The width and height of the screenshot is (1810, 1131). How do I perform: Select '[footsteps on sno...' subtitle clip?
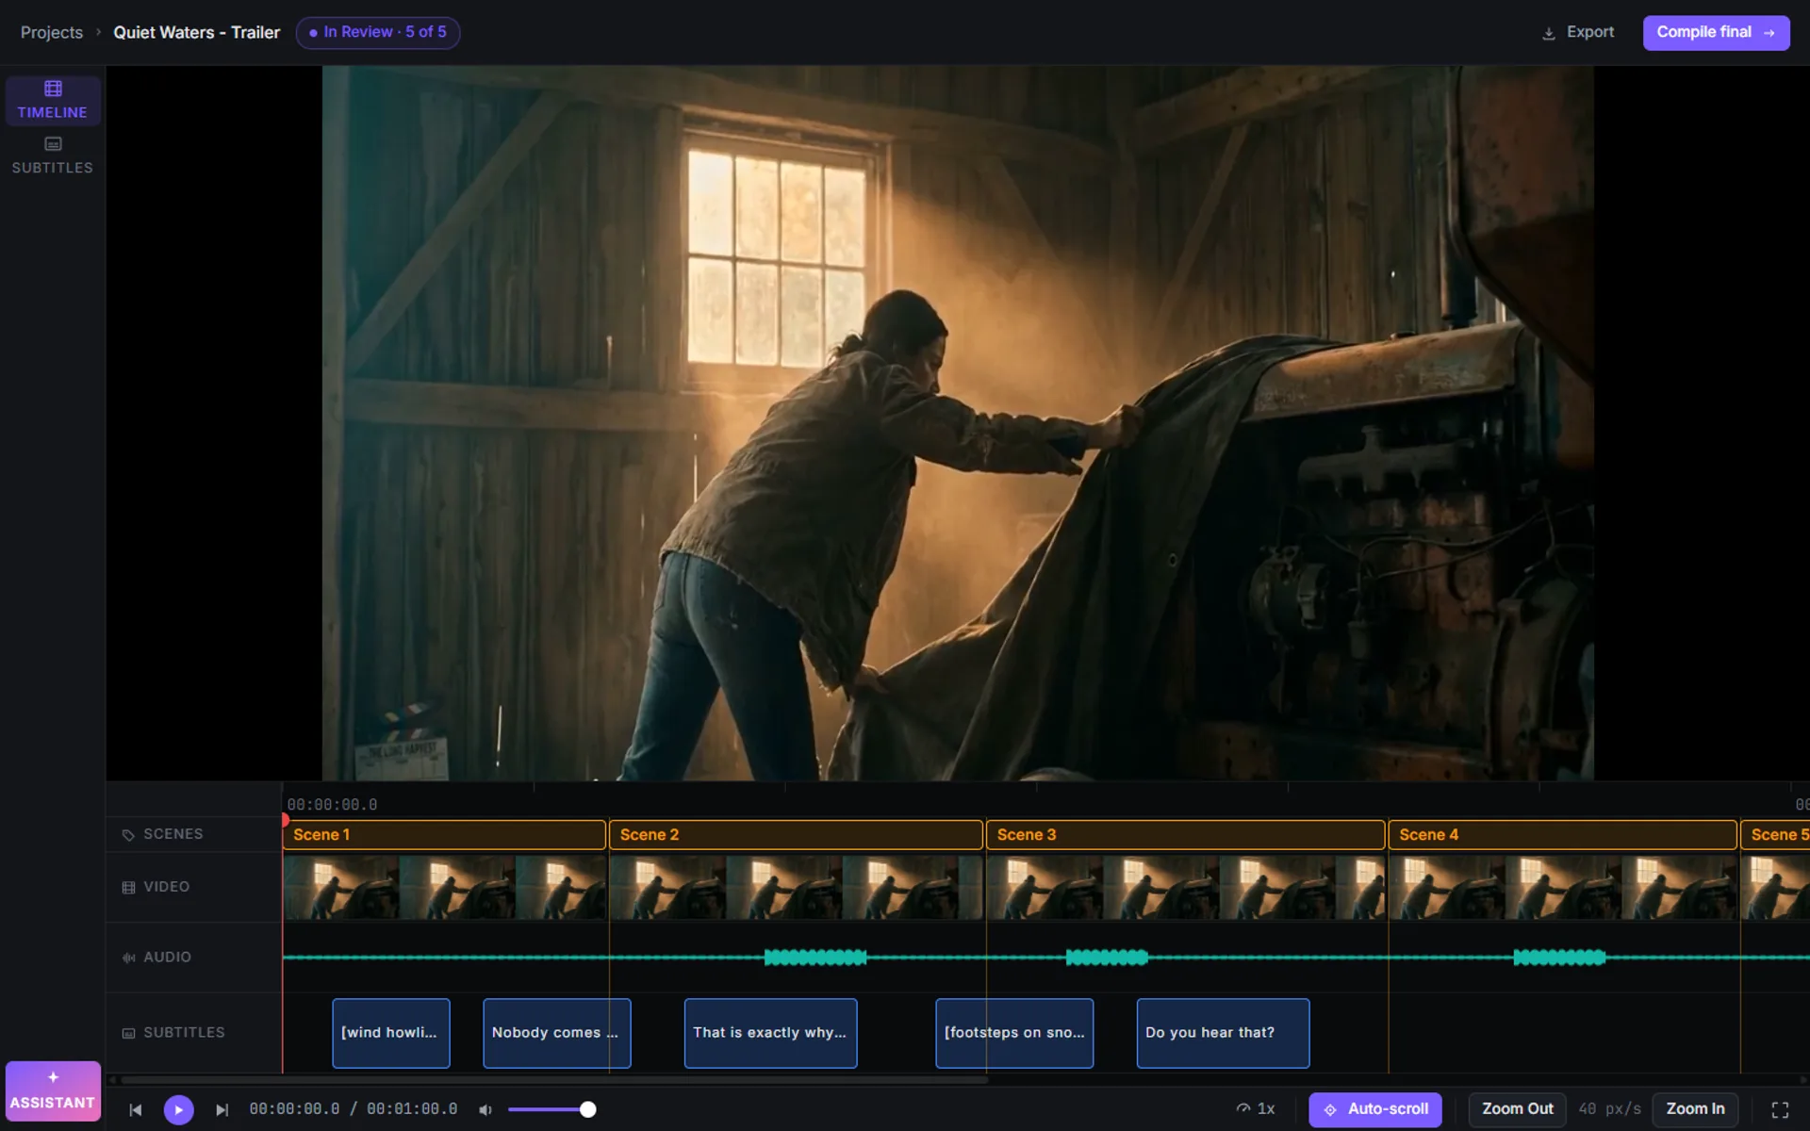click(1014, 1033)
